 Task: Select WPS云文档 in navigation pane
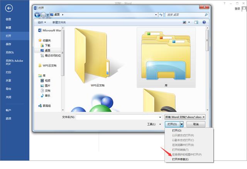click(47, 65)
